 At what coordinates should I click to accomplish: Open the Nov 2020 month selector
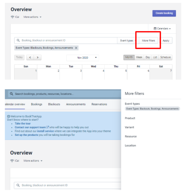pyautogui.click(x=83, y=58)
